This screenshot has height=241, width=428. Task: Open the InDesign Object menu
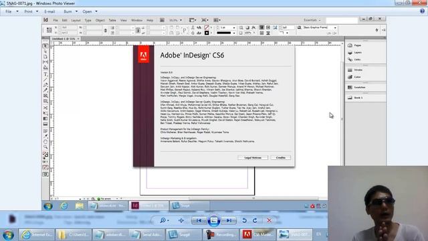pos(100,20)
